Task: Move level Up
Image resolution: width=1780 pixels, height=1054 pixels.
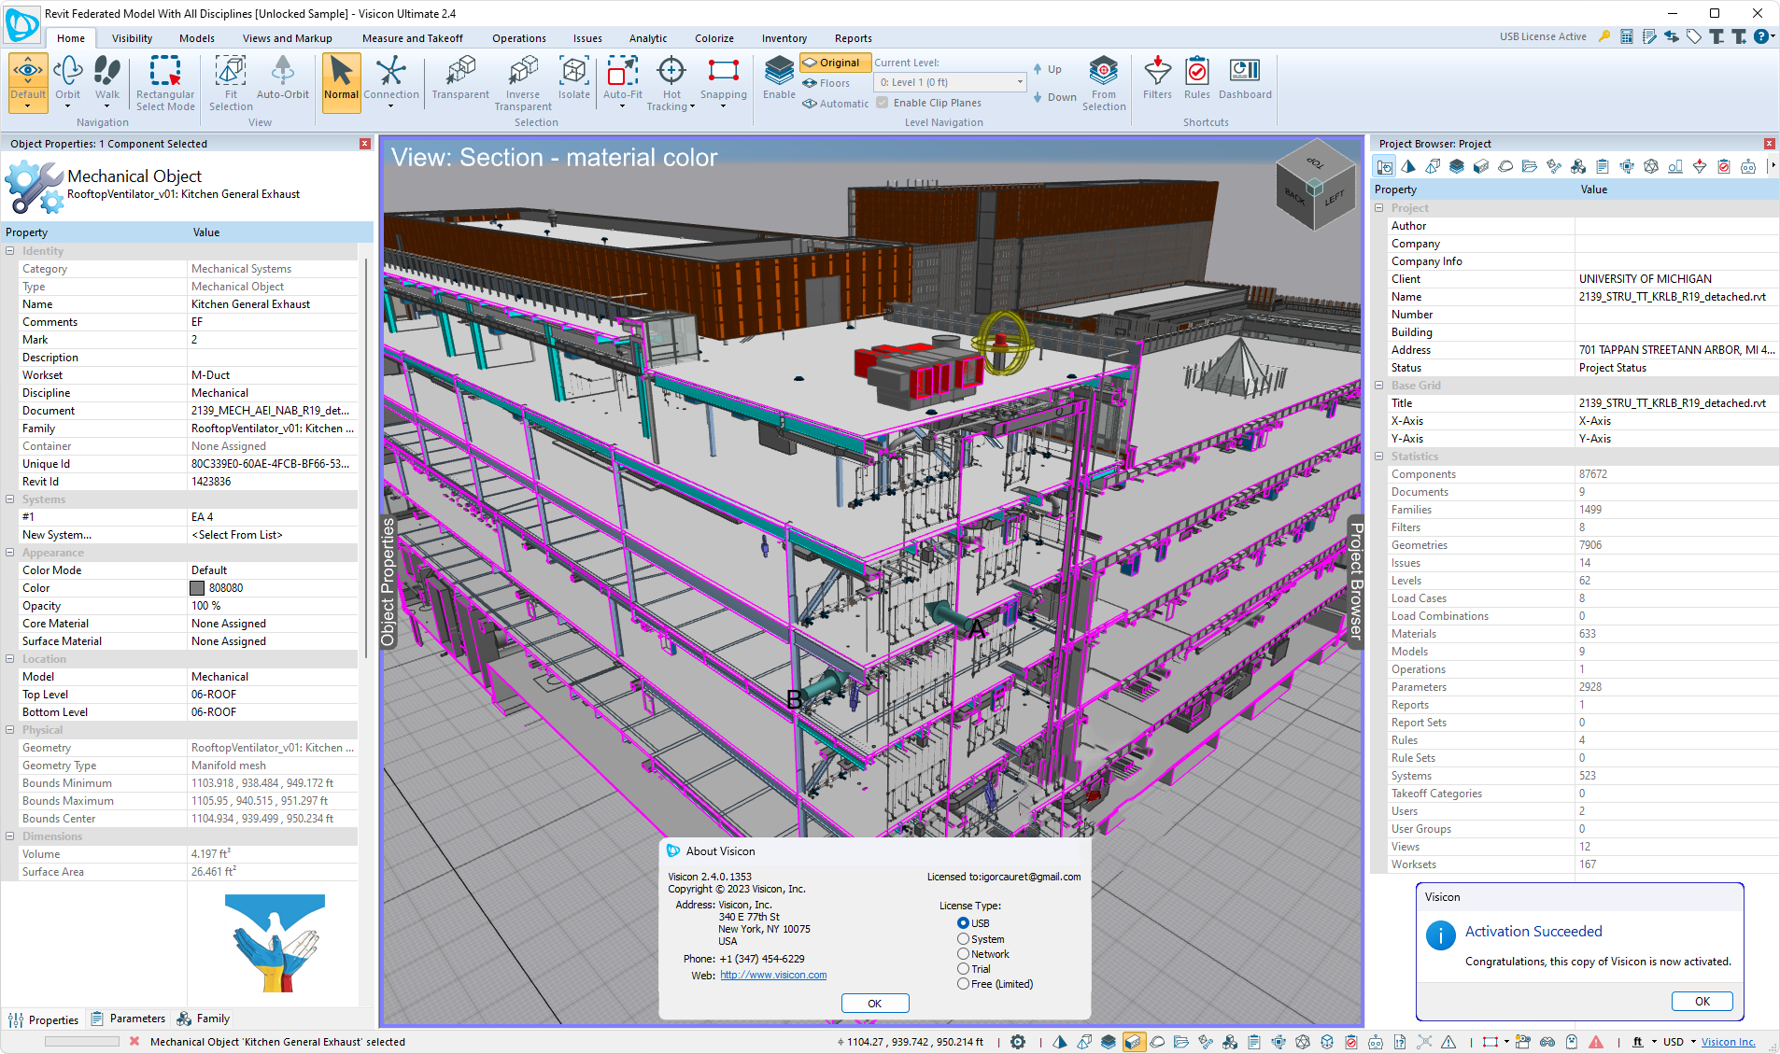Action: [1048, 69]
